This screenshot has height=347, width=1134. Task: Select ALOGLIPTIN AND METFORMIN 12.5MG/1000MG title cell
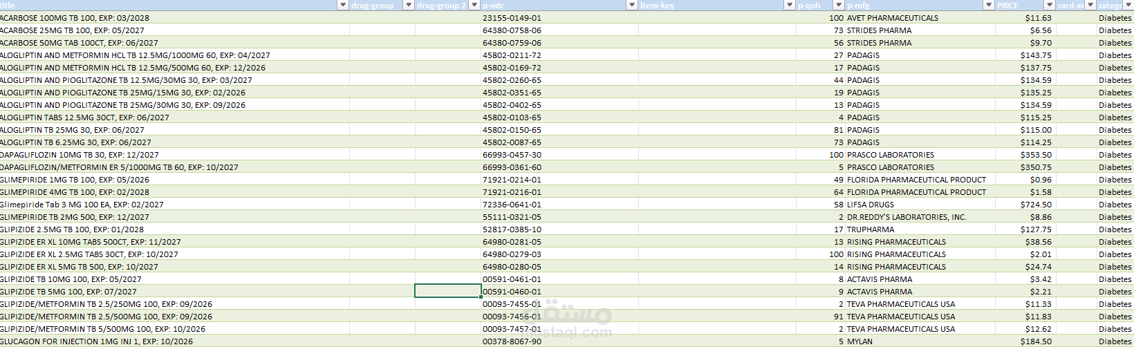tap(174, 55)
